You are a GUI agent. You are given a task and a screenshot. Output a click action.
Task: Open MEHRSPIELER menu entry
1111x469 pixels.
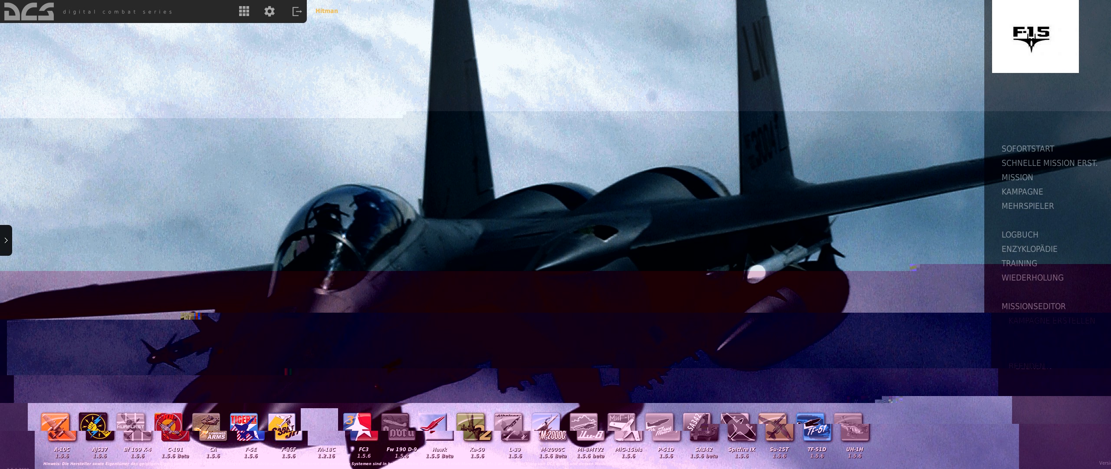[1027, 206]
